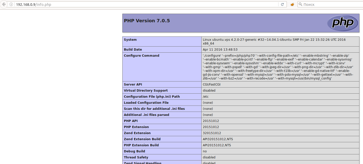Click the Server API label
This screenshot has height=164, width=363.
[133, 85]
